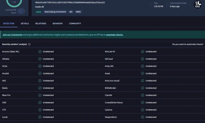Viewport: 205px width, 123px height.
Task: Click the check icon in the Avira row
Action: pyautogui.click(x=142, y=81)
